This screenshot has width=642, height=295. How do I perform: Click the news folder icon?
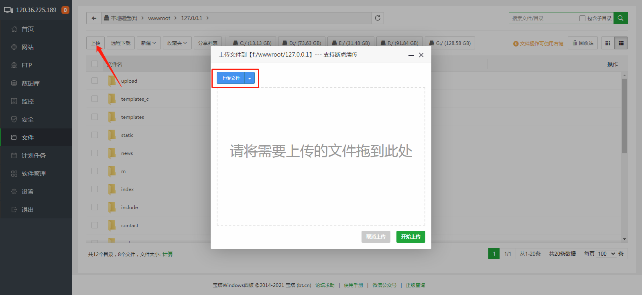112,153
